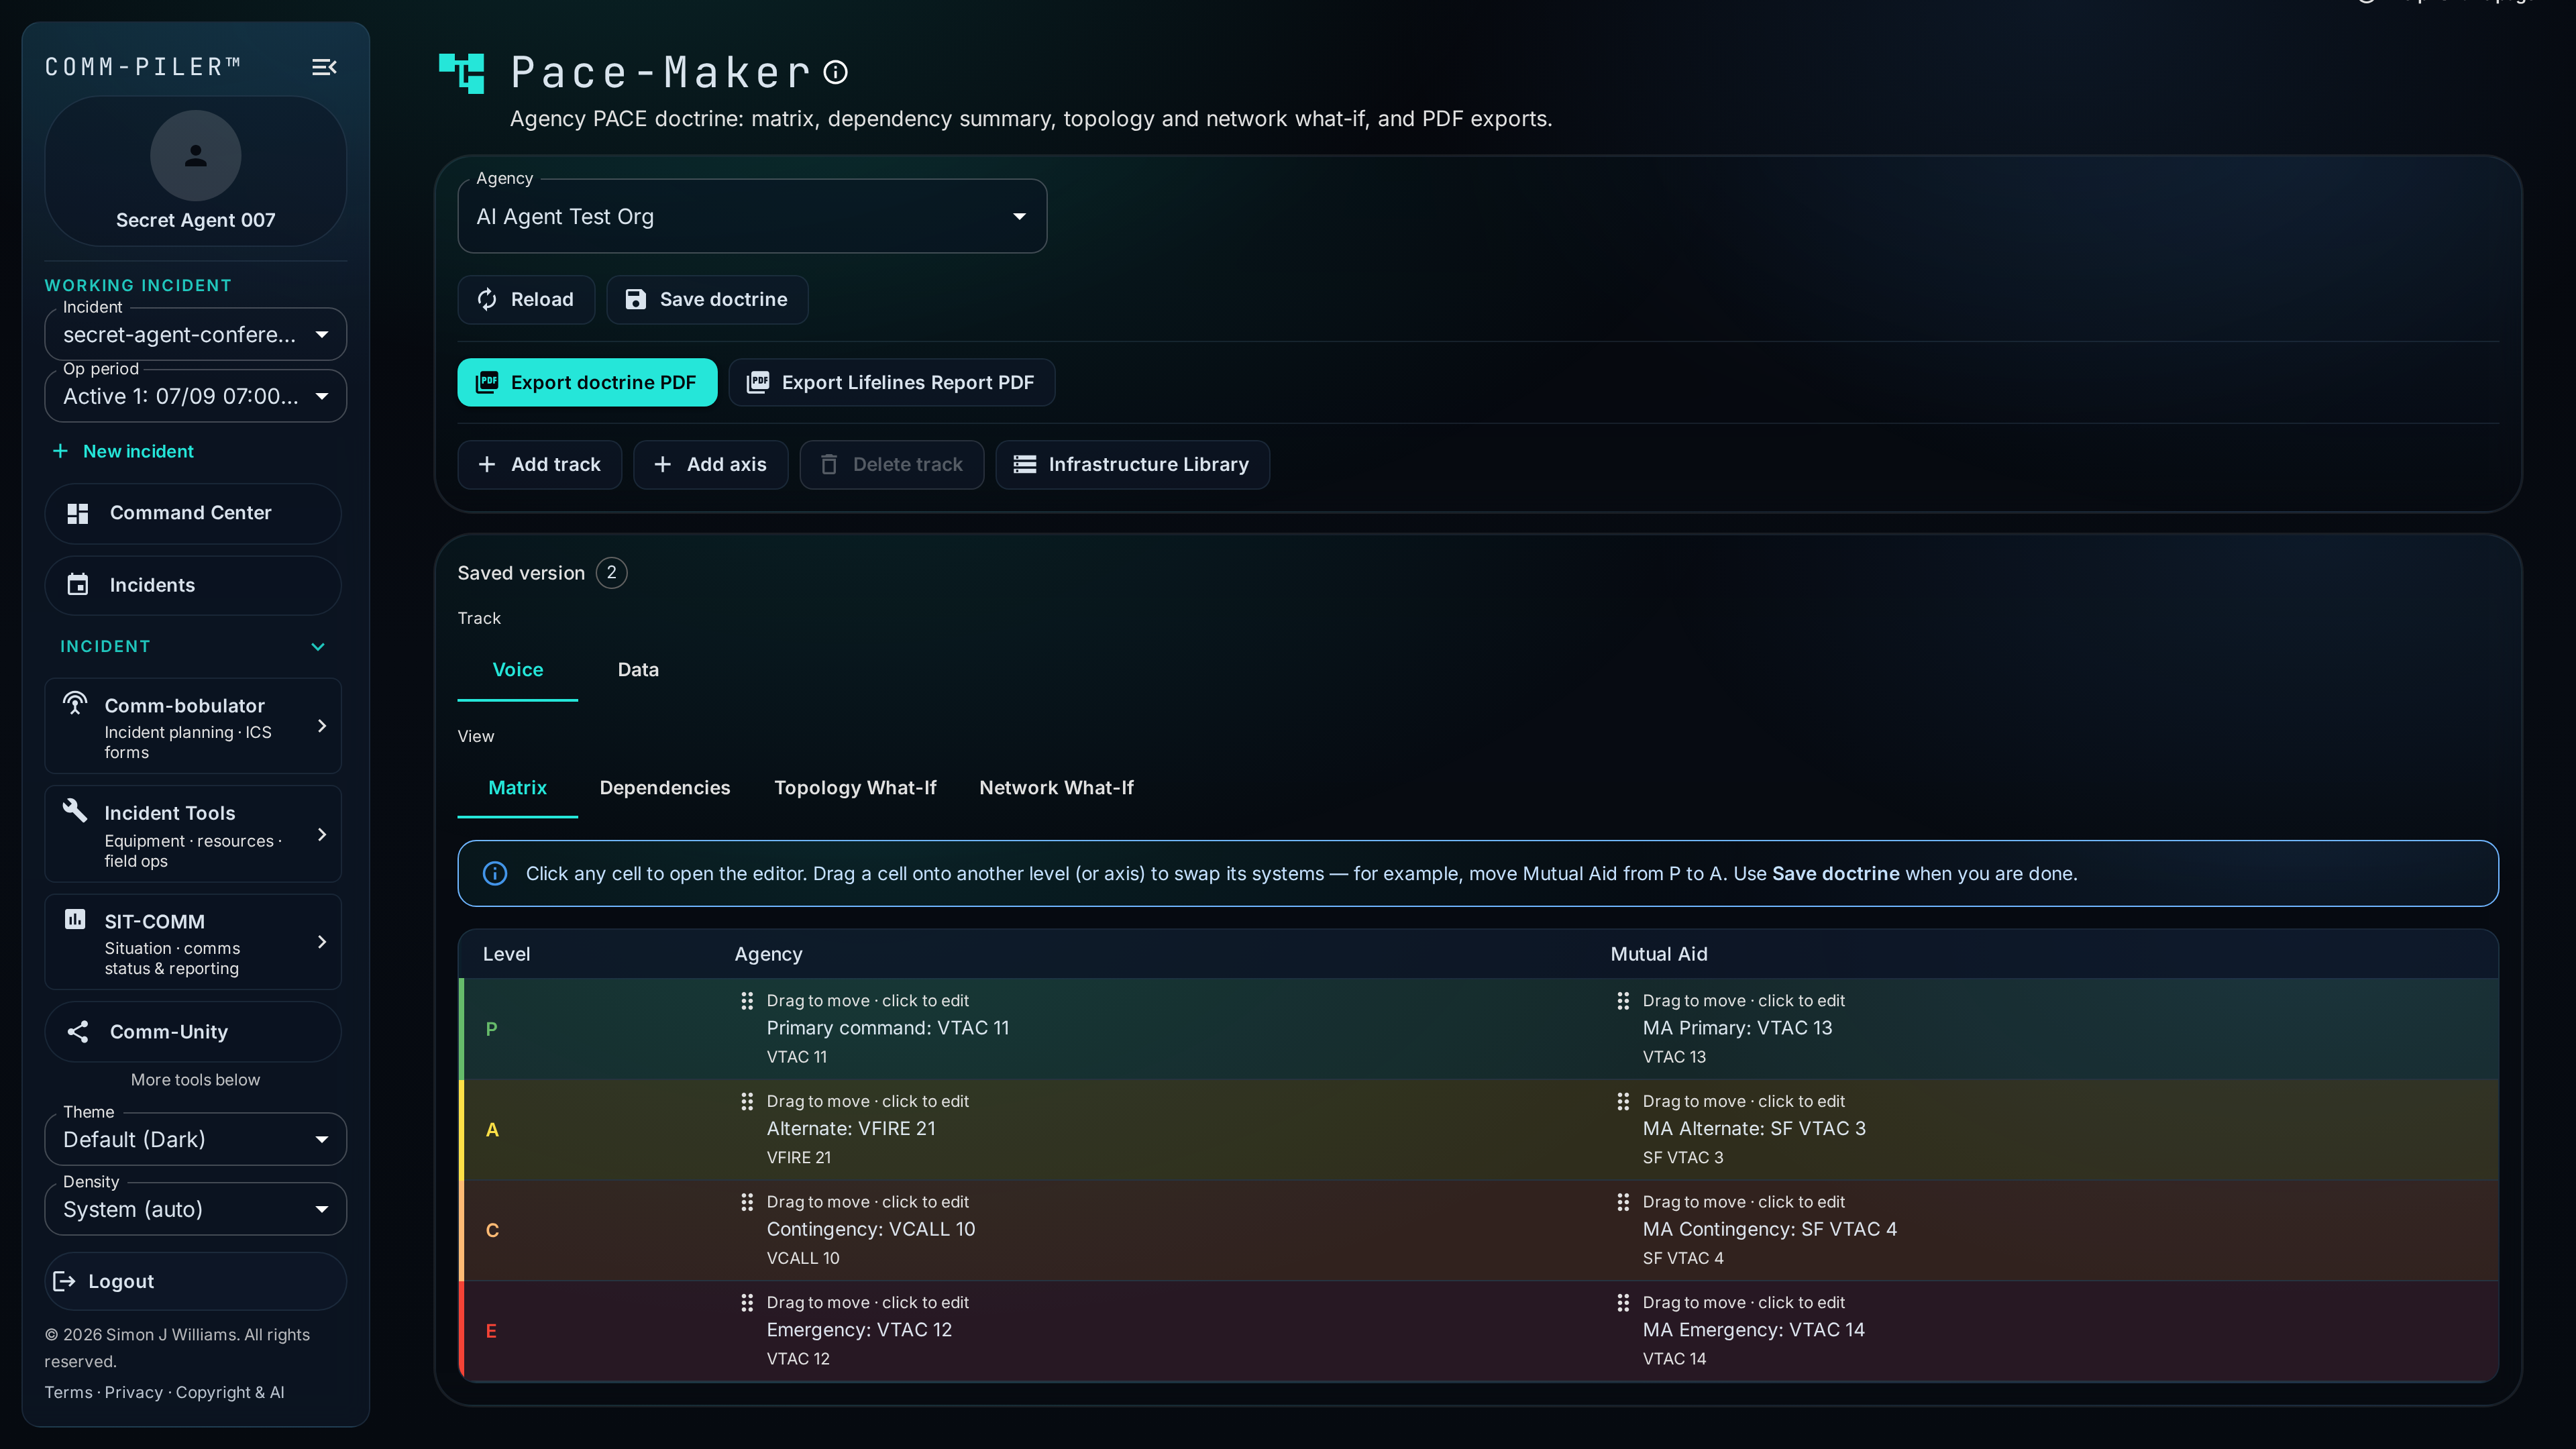The height and width of the screenshot is (1449, 2576).
Task: Click Export doctrine PDF button
Action: pyautogui.click(x=587, y=382)
